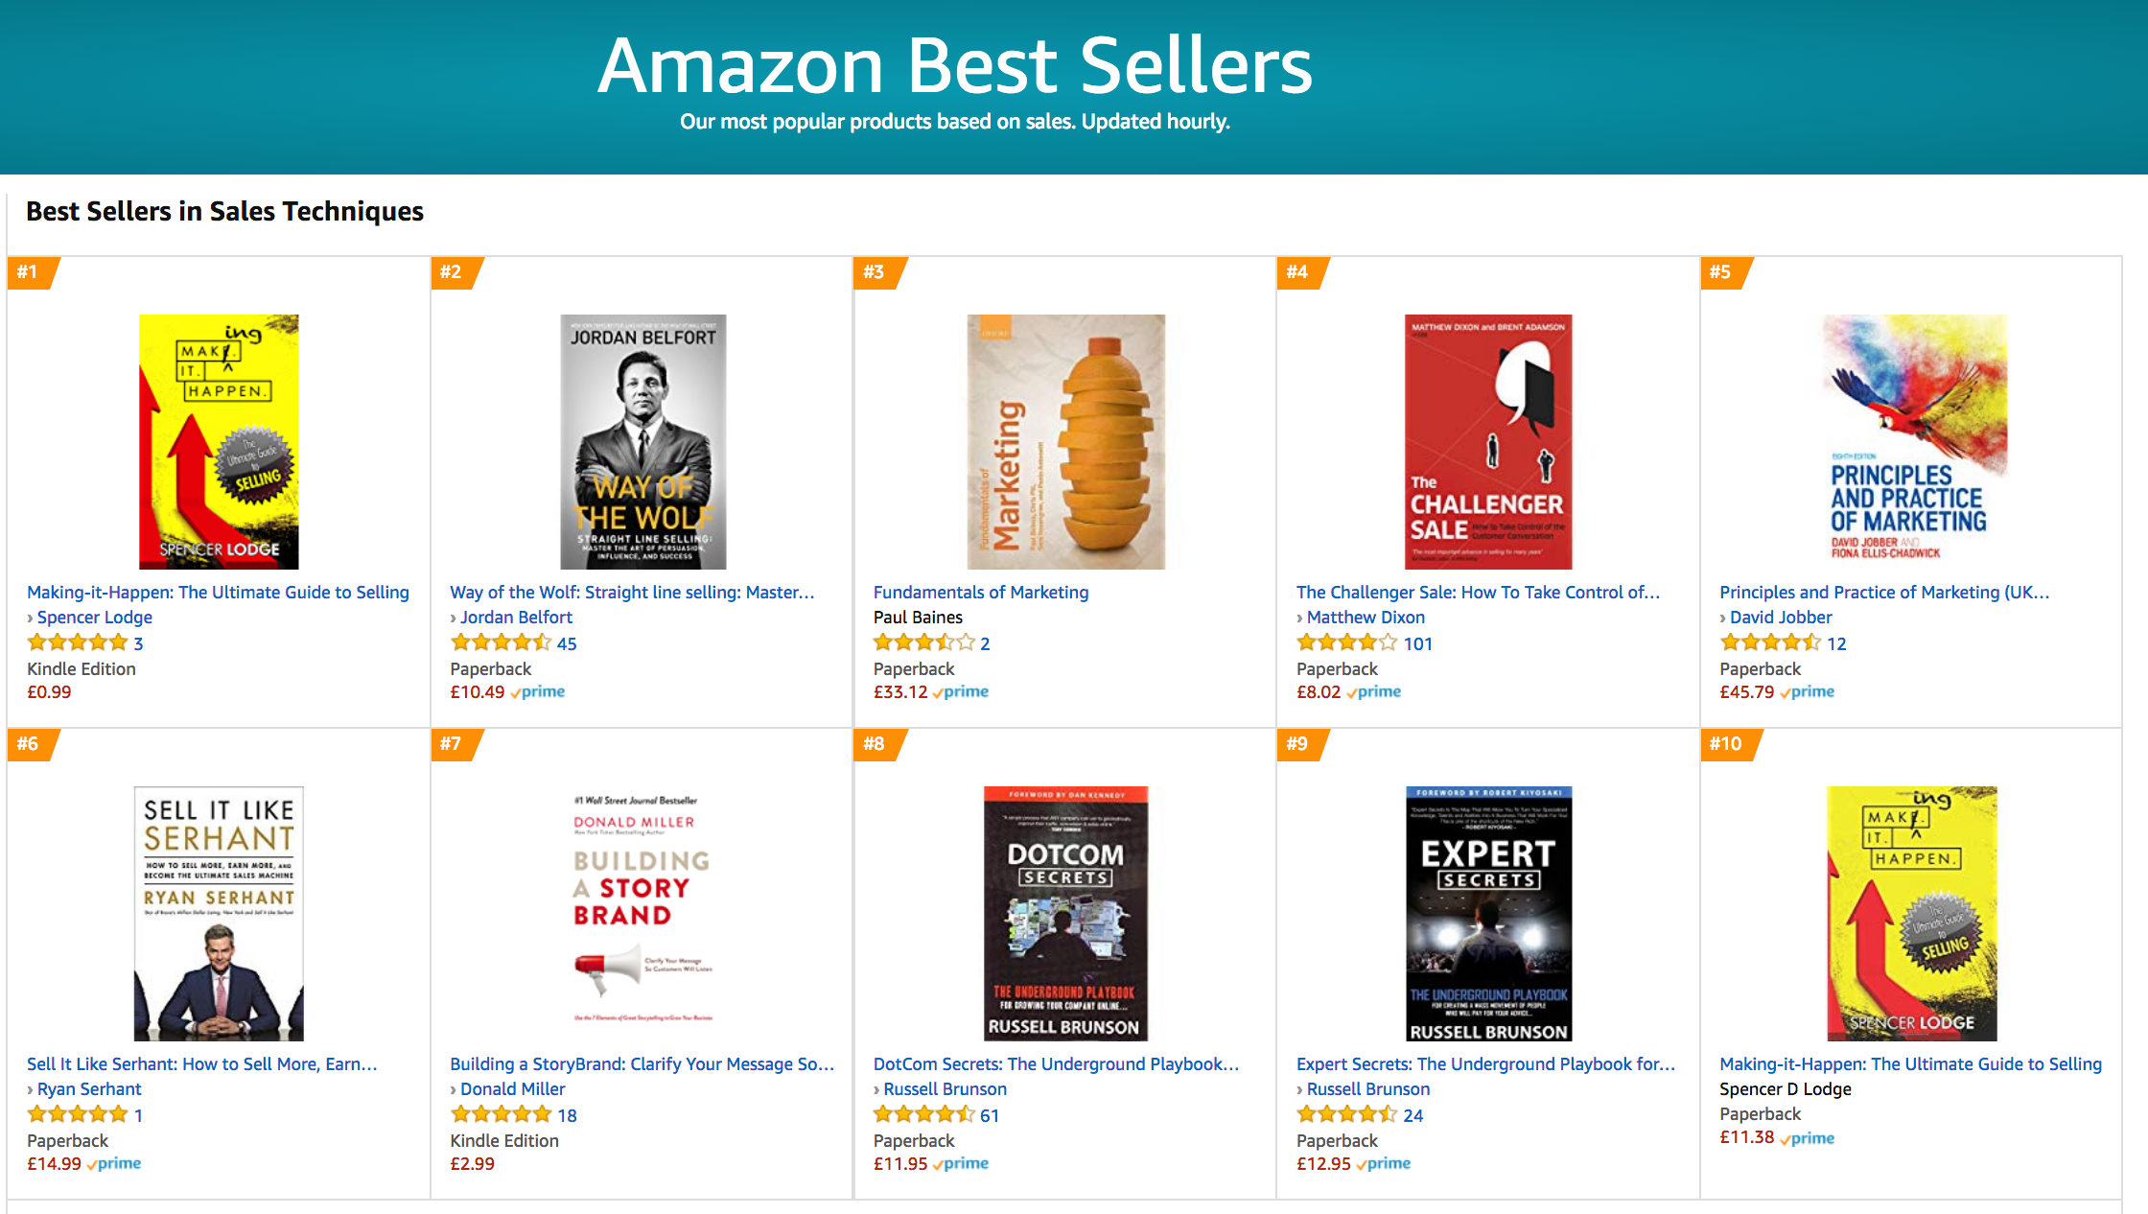
Task: Open the Expert Secrets book cover
Action: (x=1488, y=914)
